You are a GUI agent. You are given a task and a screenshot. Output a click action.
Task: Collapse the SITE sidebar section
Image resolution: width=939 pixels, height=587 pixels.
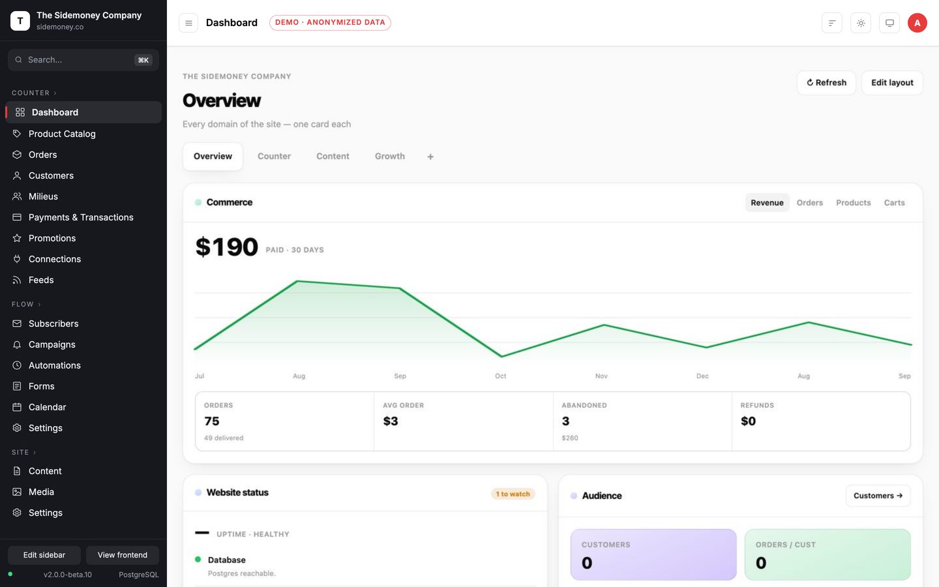click(x=24, y=452)
